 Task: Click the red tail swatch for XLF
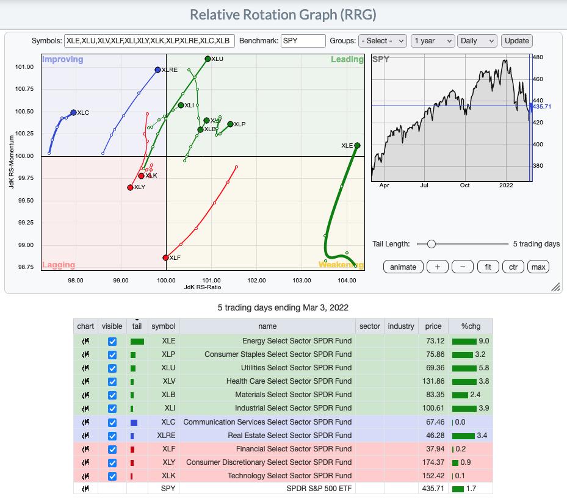pyautogui.click(x=132, y=450)
